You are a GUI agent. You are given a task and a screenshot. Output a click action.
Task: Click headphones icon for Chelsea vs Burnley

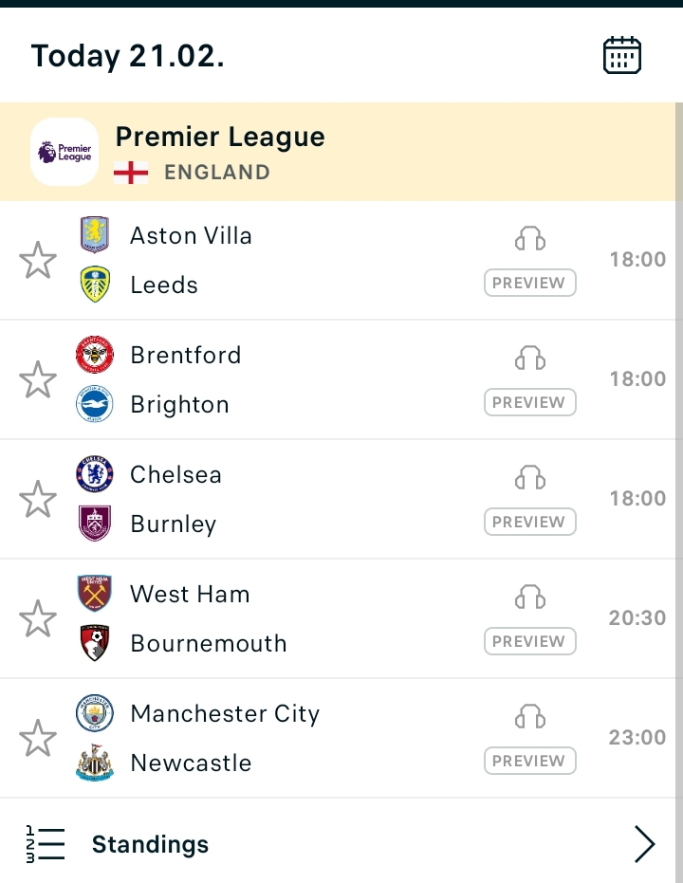click(530, 477)
